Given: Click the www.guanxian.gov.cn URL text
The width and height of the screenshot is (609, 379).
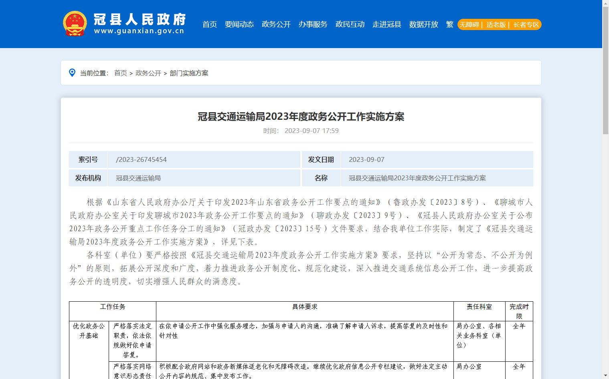Looking at the screenshot, I should 139,31.
